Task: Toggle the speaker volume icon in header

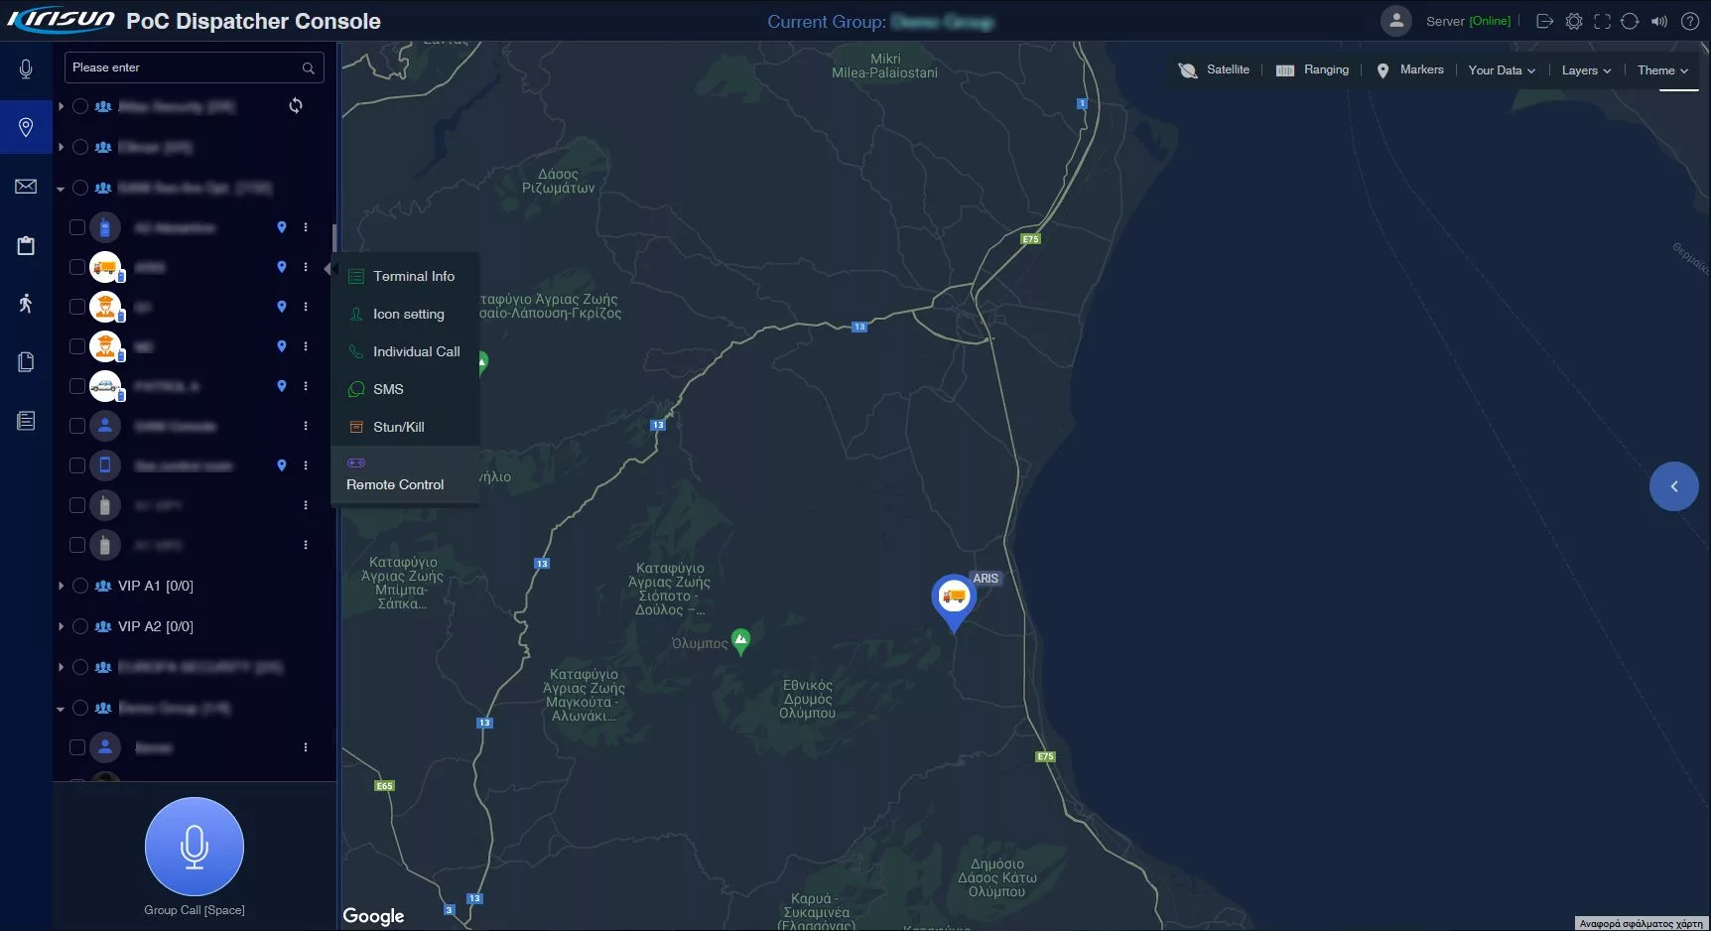Action: pos(1659,21)
